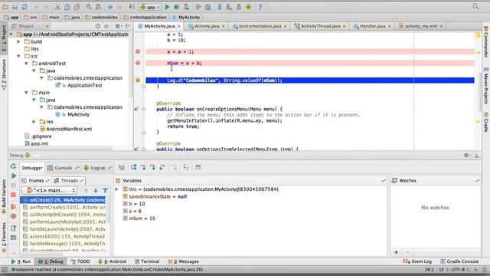Viewport: 490px width, 276px height.
Task: Navigate back with the blue arrow icon
Action: 110,7
